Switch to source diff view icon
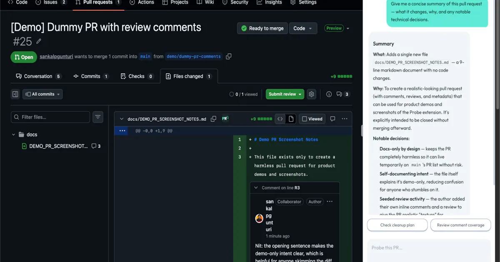500x262 pixels. pyautogui.click(x=280, y=119)
